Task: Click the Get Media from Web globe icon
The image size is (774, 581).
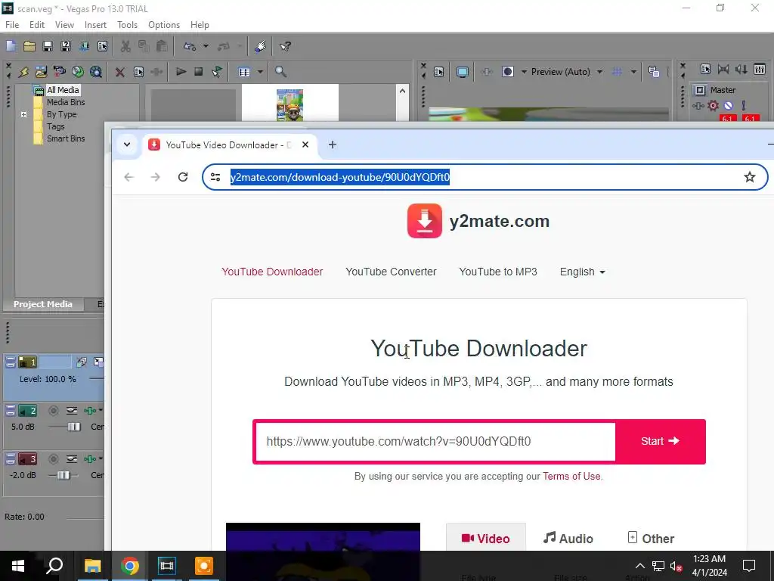Action: tap(96, 72)
